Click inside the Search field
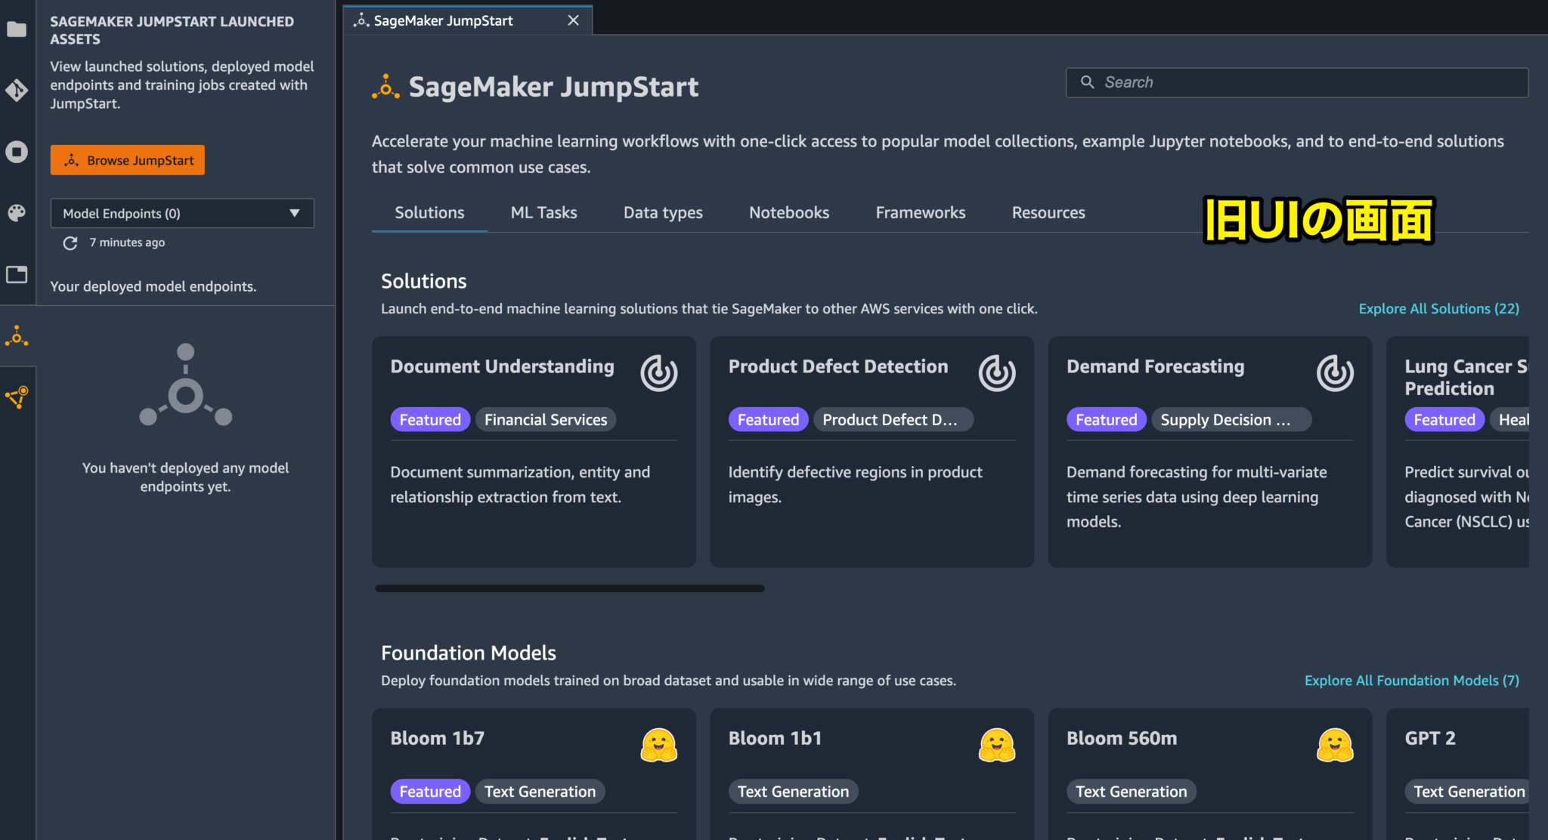 [x=1296, y=82]
